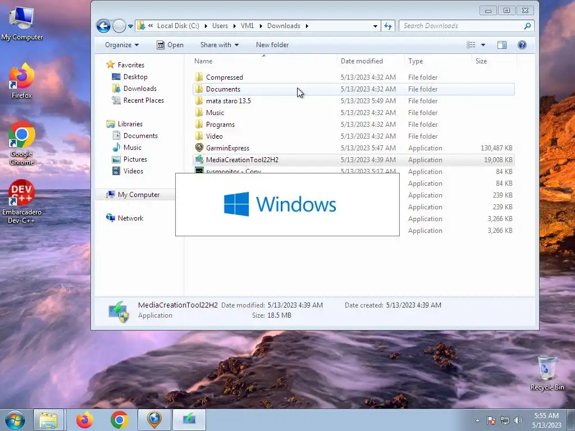The width and height of the screenshot is (575, 431).
Task: Click the search magnifier icon
Action: coord(527,26)
